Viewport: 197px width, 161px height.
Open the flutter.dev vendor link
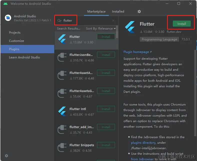click(174, 32)
